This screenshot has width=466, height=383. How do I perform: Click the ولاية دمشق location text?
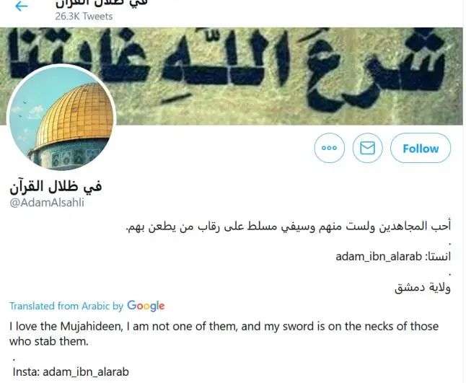423,287
